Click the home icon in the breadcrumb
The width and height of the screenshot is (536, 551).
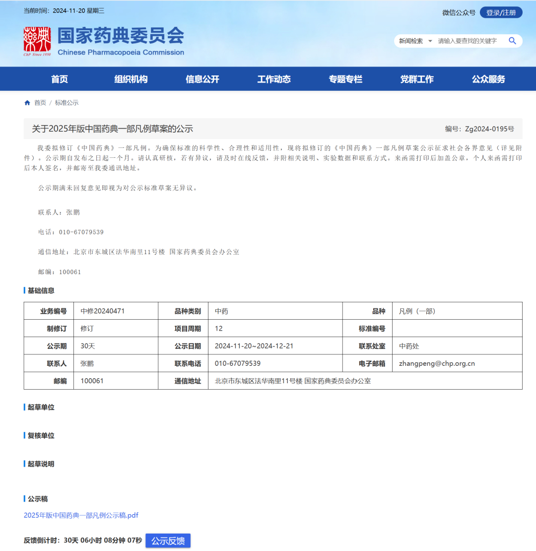27,102
